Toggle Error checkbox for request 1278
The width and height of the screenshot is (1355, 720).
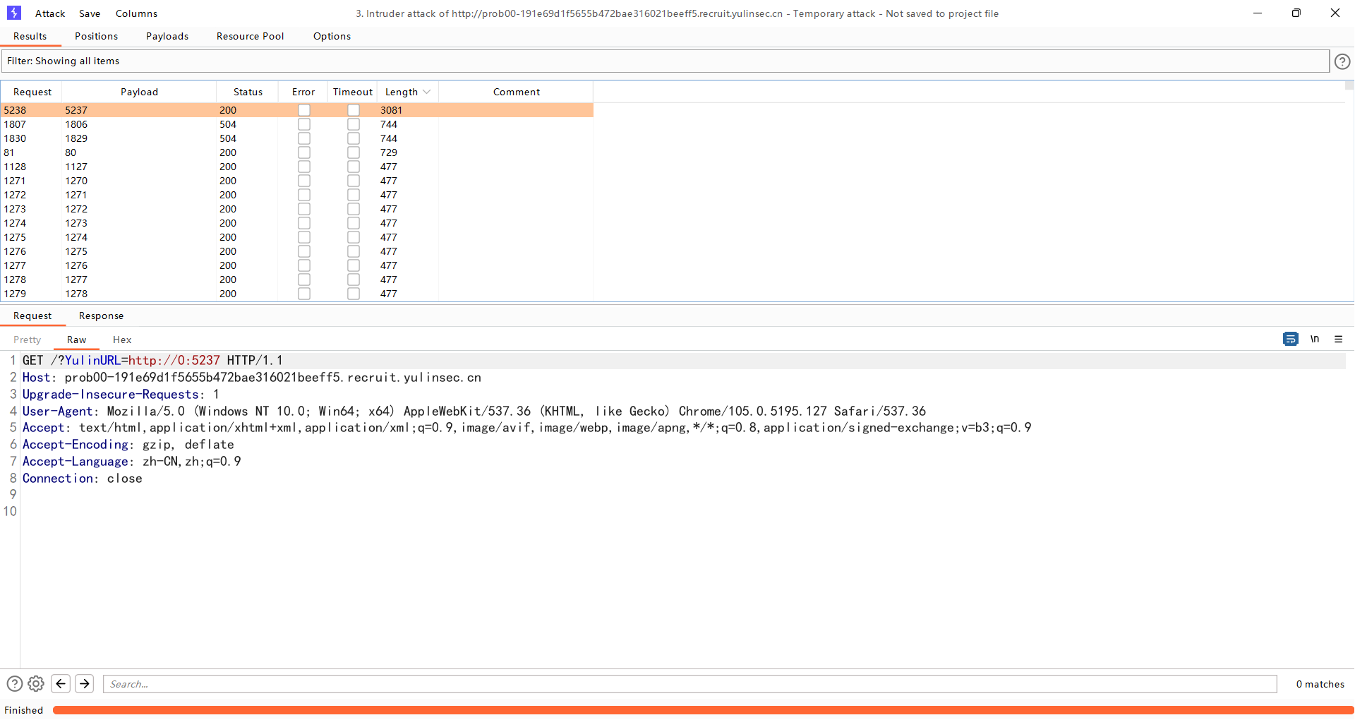point(304,280)
